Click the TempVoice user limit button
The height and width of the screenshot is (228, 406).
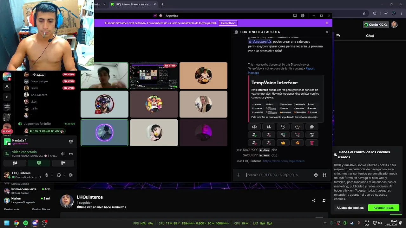point(269,127)
